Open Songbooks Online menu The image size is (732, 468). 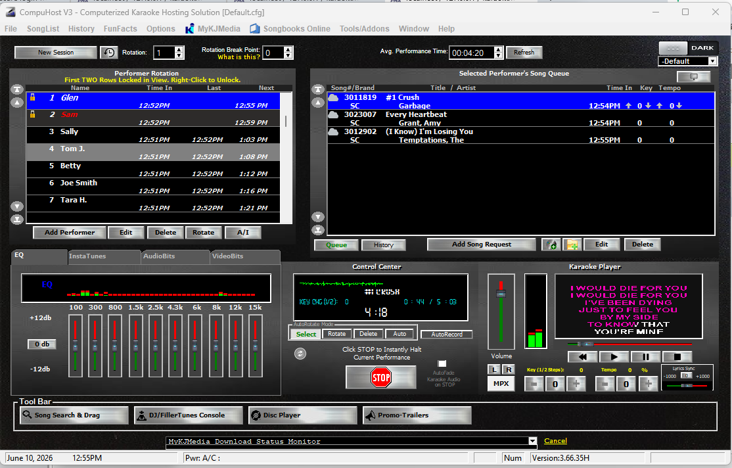[x=291, y=28]
